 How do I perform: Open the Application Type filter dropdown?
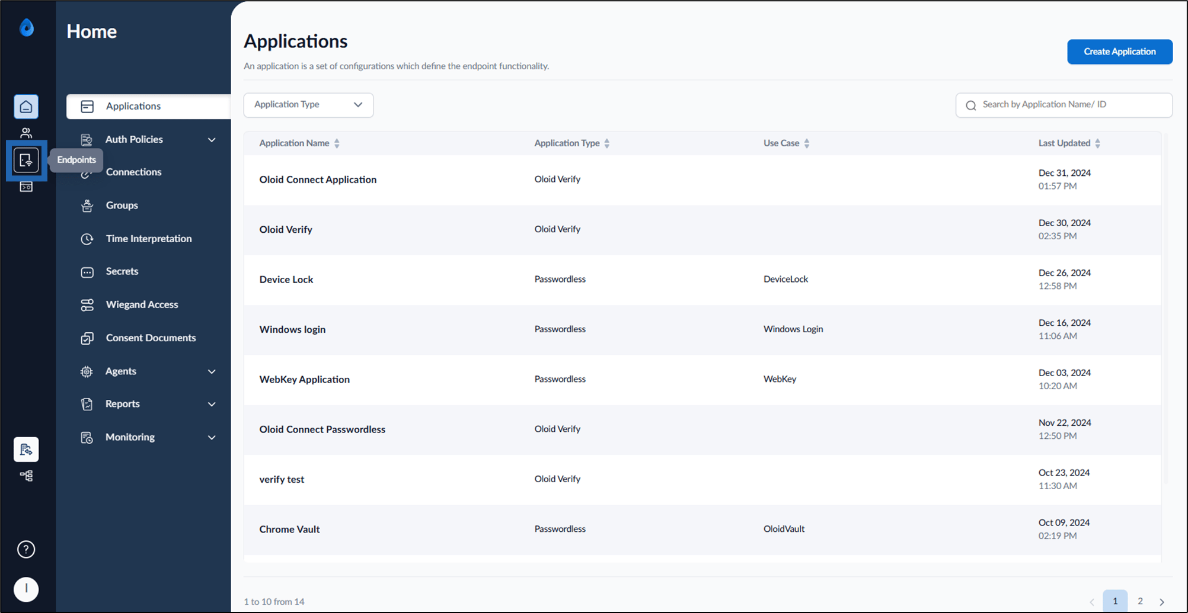(x=308, y=105)
